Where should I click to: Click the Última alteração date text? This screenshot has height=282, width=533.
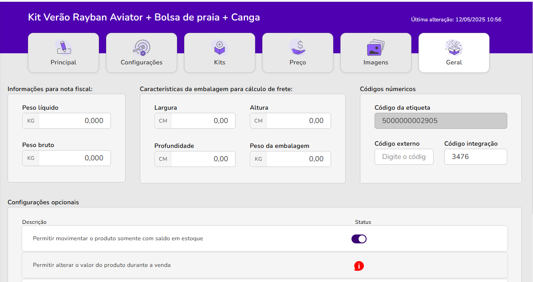(x=456, y=20)
